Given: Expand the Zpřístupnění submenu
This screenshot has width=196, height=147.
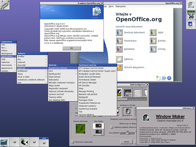Looking at the screenshot, I should pyautogui.click(x=63, y=74).
